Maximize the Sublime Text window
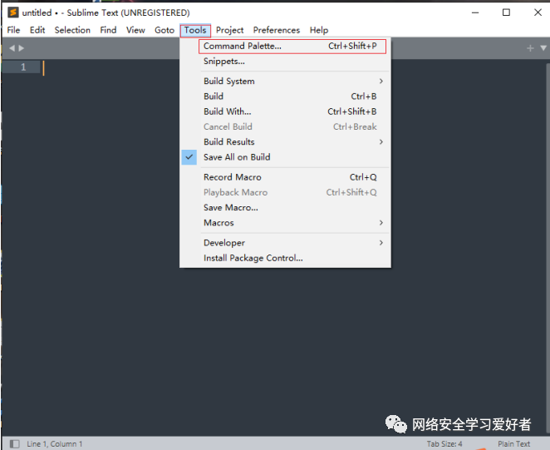 506,12
